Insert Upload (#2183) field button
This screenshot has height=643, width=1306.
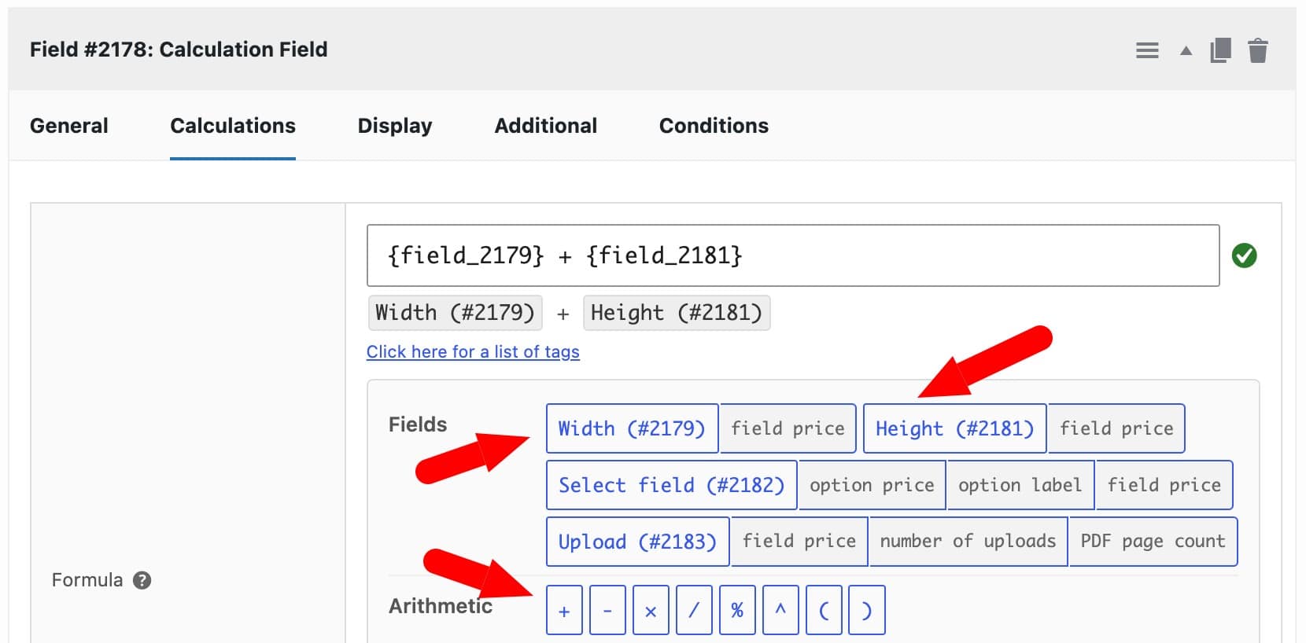[x=637, y=542]
